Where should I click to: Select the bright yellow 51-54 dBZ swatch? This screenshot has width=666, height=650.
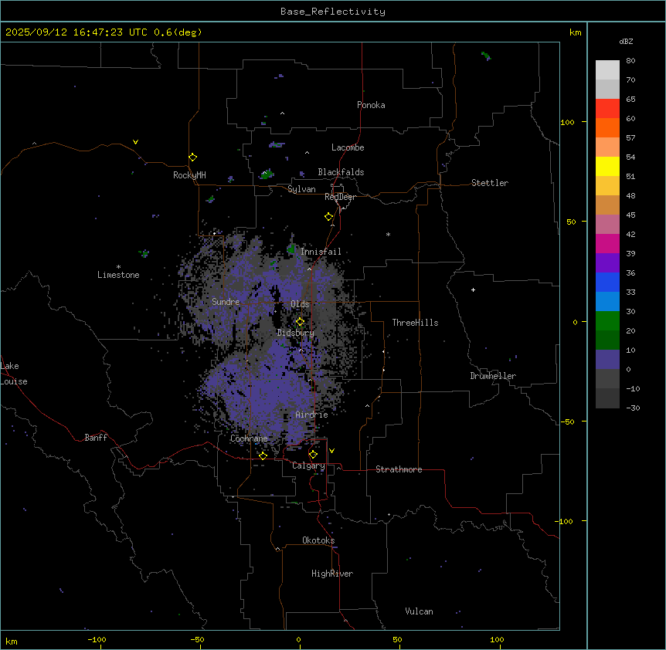point(607,166)
